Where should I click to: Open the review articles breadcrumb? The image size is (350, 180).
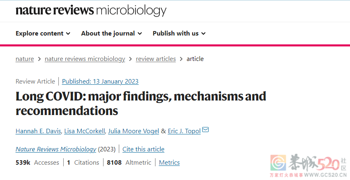tap(156, 59)
